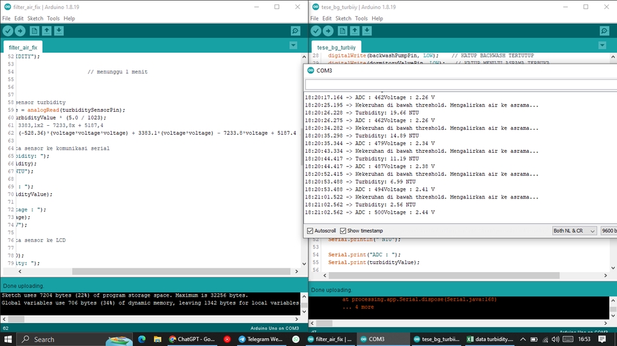617x346 pixels.
Task: Click the battery tray icon
Action: 534,340
